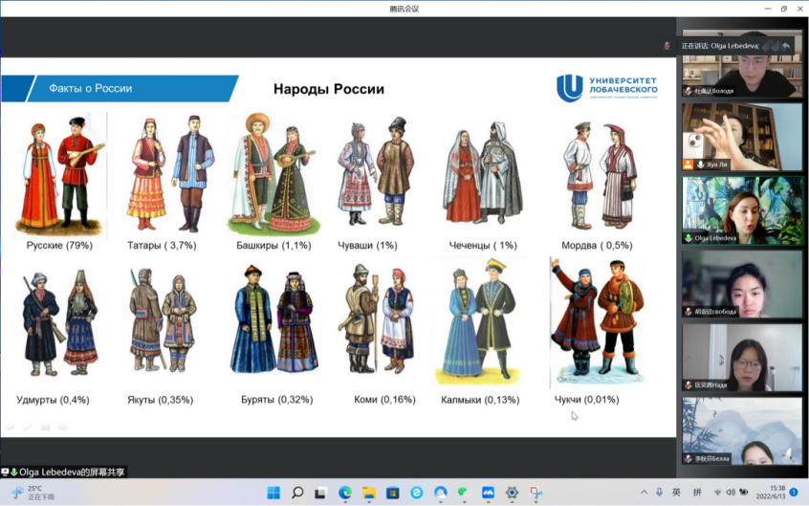
Task: Open the slide menu icon in presentation
Action: tap(45, 428)
